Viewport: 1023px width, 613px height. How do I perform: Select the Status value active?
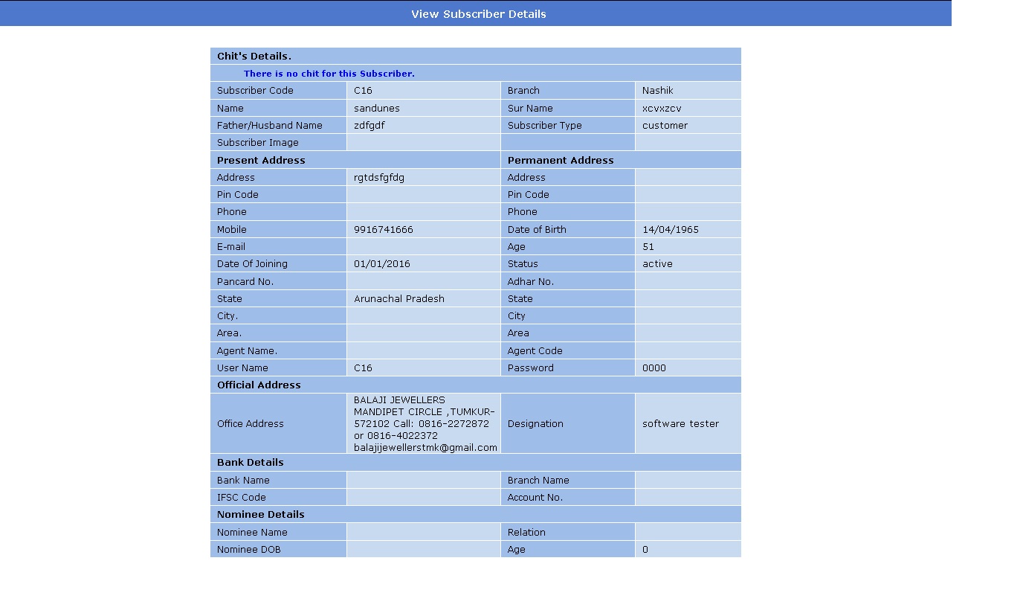pos(657,264)
